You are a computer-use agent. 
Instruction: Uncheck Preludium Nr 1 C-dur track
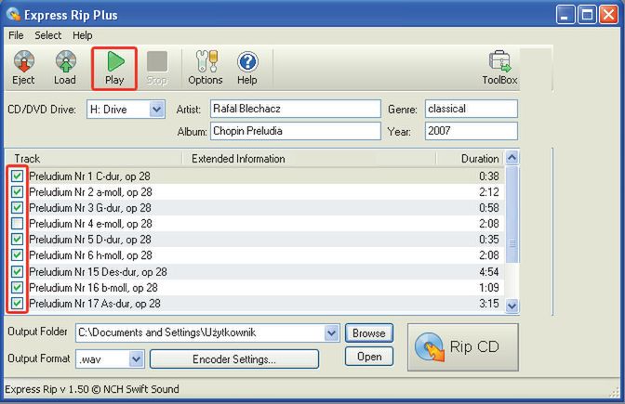point(17,176)
